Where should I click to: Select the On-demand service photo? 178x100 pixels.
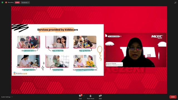point(29,42)
